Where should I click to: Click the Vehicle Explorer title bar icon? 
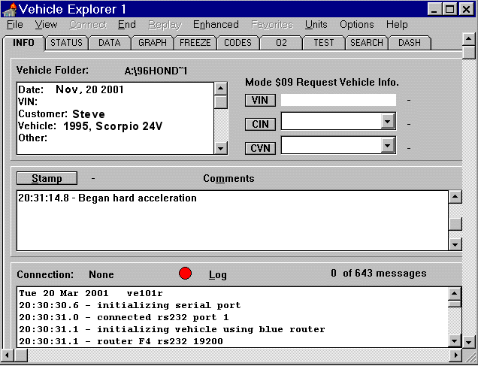point(9,9)
